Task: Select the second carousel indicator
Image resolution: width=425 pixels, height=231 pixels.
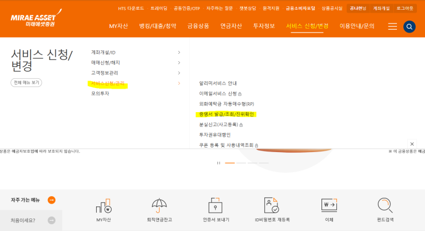Action: (241, 163)
